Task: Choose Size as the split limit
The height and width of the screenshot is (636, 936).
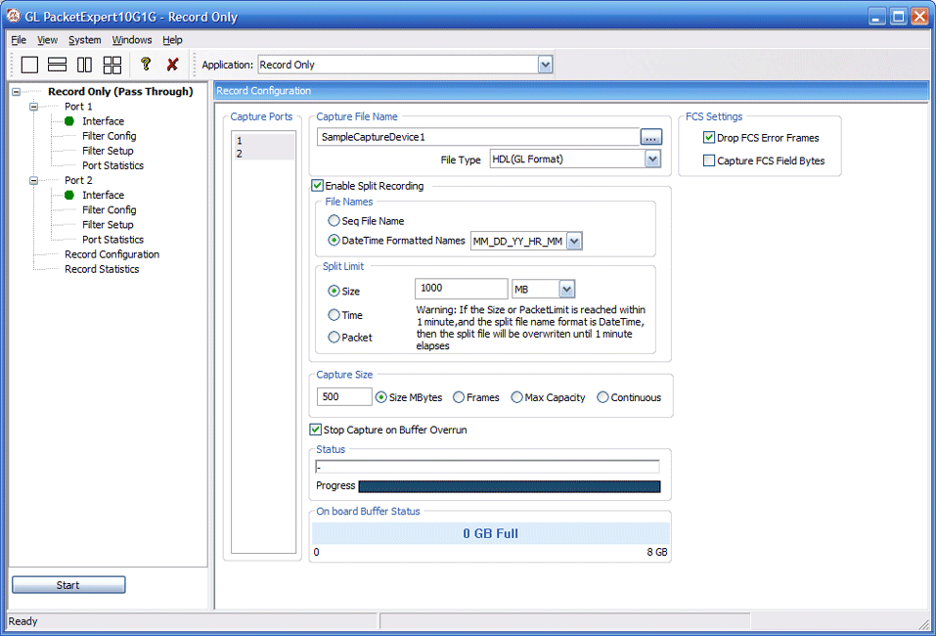Action: [334, 291]
